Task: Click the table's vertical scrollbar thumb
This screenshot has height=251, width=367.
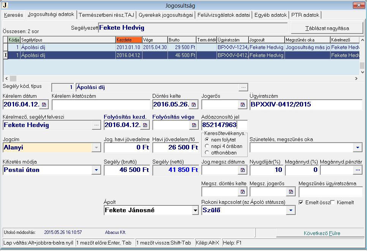Action: pyautogui.click(x=362, y=65)
